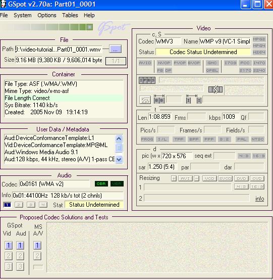Select the 'File Length Correct' row
This screenshot has width=273, height=280.
[x=64, y=98]
